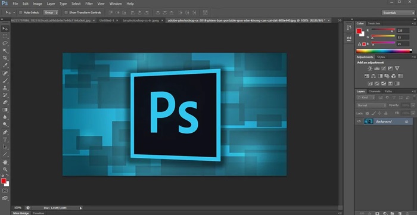Image resolution: width=417 pixels, height=215 pixels.
Task: Toggle Lock image pixels brush icon
Action: [374, 113]
